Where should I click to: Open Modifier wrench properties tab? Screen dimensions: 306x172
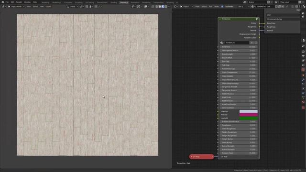tap(303, 80)
